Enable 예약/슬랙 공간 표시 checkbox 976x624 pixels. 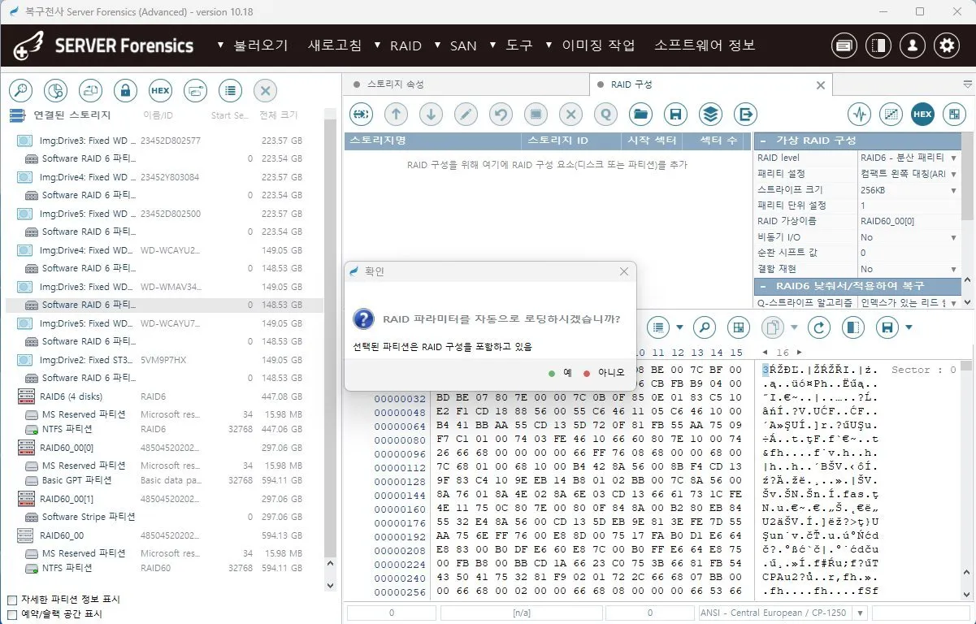click(x=11, y=614)
